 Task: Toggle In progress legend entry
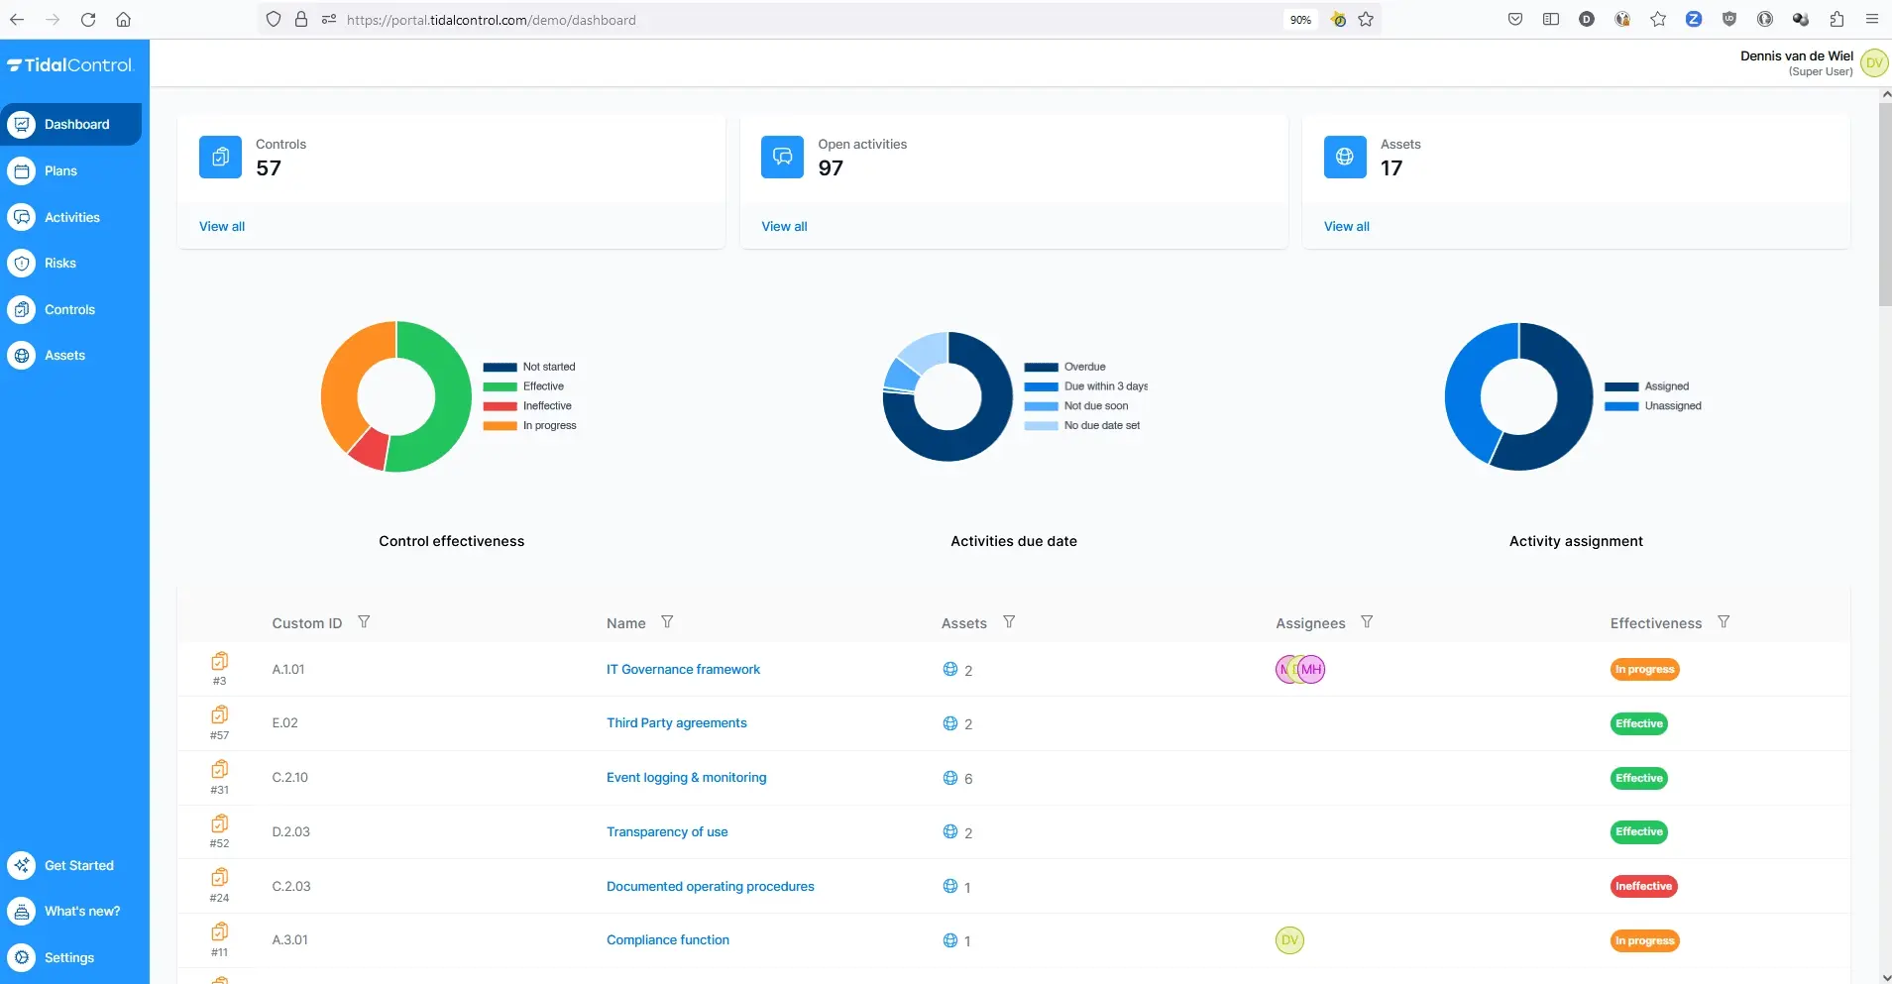[529, 426]
